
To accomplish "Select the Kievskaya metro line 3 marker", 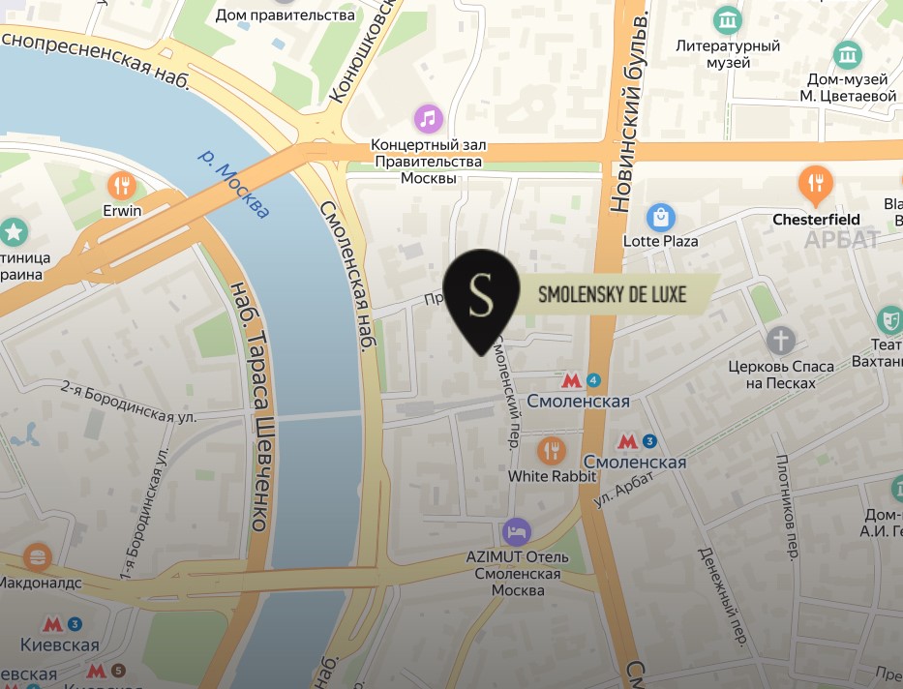I will point(62,624).
